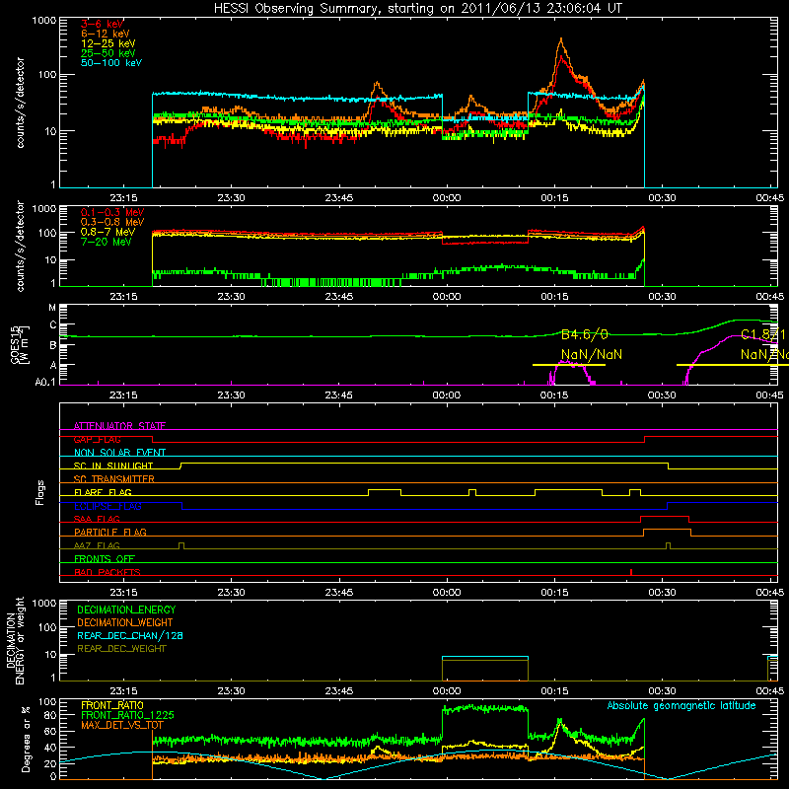The width and height of the screenshot is (789, 789).
Task: Select the SC_IN_SUNLIGHT flag label
Action: click(x=113, y=466)
